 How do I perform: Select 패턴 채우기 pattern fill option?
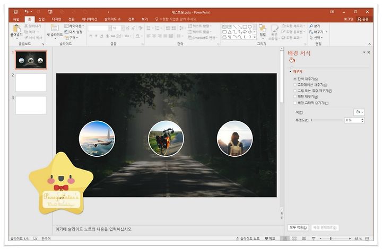[x=306, y=96]
